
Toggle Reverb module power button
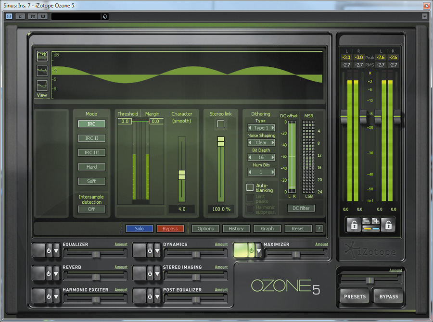[49, 273]
